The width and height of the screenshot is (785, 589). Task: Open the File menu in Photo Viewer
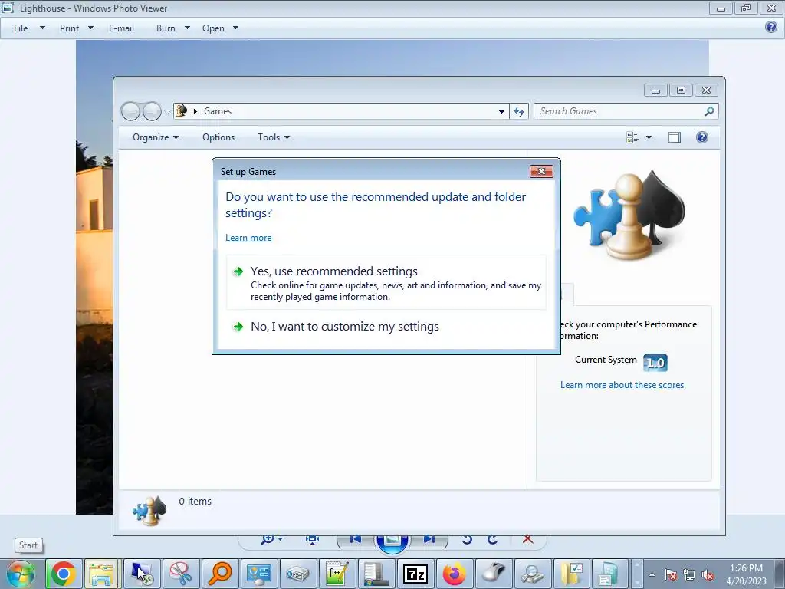click(29, 28)
